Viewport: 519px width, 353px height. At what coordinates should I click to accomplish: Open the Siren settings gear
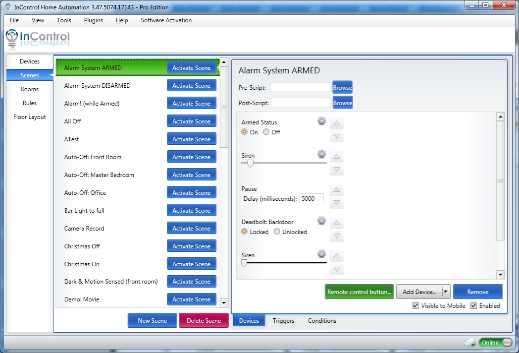321,154
